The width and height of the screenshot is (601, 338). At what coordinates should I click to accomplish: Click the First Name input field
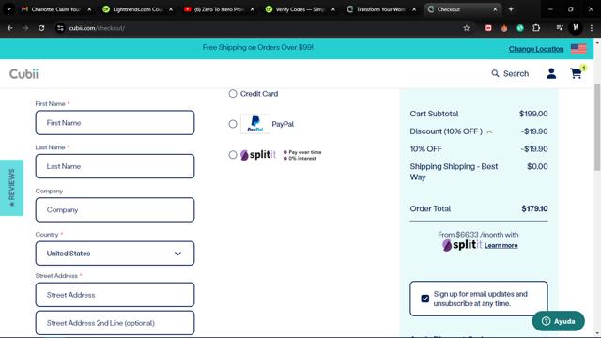coord(115,123)
